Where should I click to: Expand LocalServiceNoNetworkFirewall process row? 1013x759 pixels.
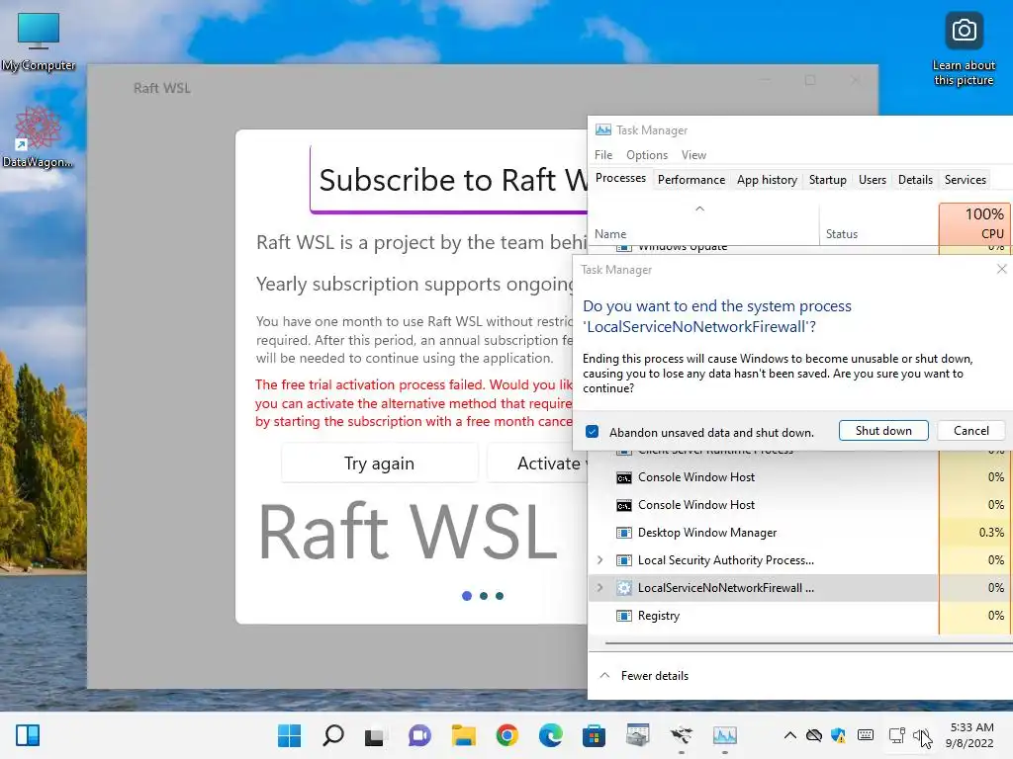(599, 588)
